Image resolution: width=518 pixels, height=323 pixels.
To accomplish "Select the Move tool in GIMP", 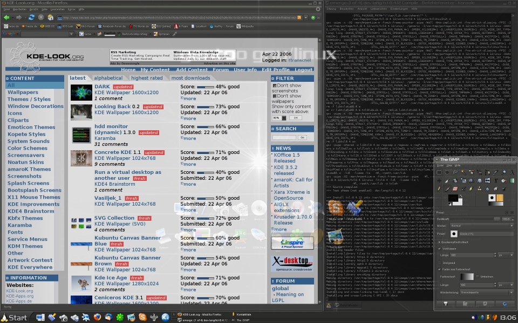I will coord(439,181).
